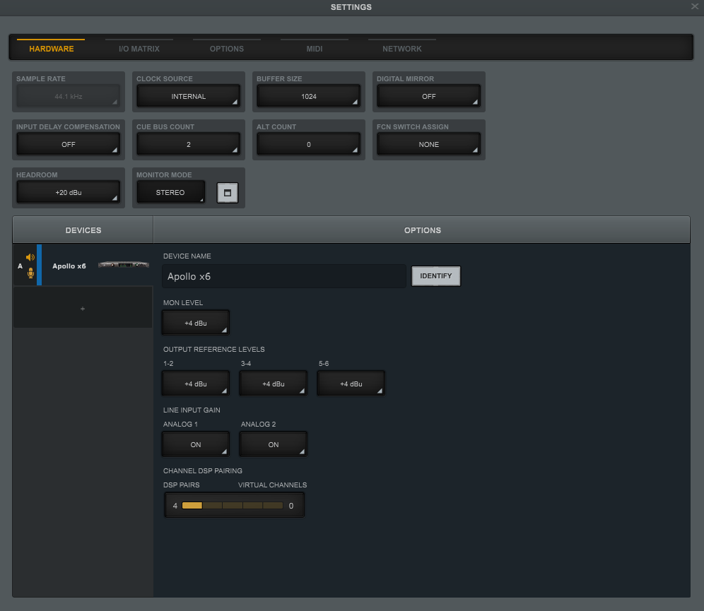Image resolution: width=704 pixels, height=611 pixels.
Task: Switch to the I/O Matrix tab
Action: click(139, 49)
